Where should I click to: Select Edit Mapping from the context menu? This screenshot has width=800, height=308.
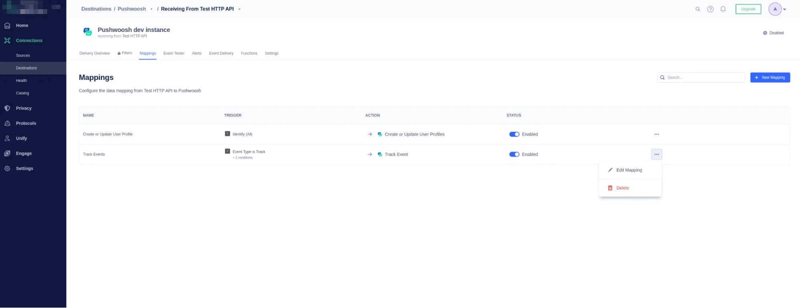(629, 170)
